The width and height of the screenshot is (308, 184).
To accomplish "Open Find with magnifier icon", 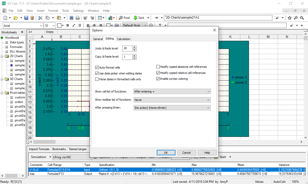I will pos(124,18).
